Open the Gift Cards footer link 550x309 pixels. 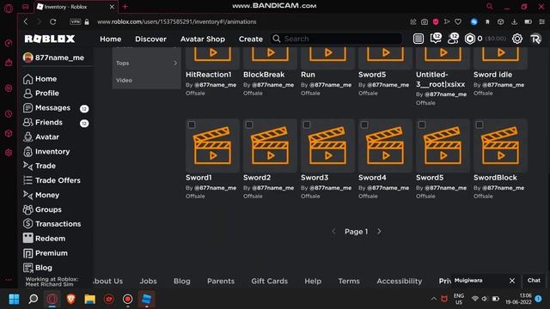269,281
